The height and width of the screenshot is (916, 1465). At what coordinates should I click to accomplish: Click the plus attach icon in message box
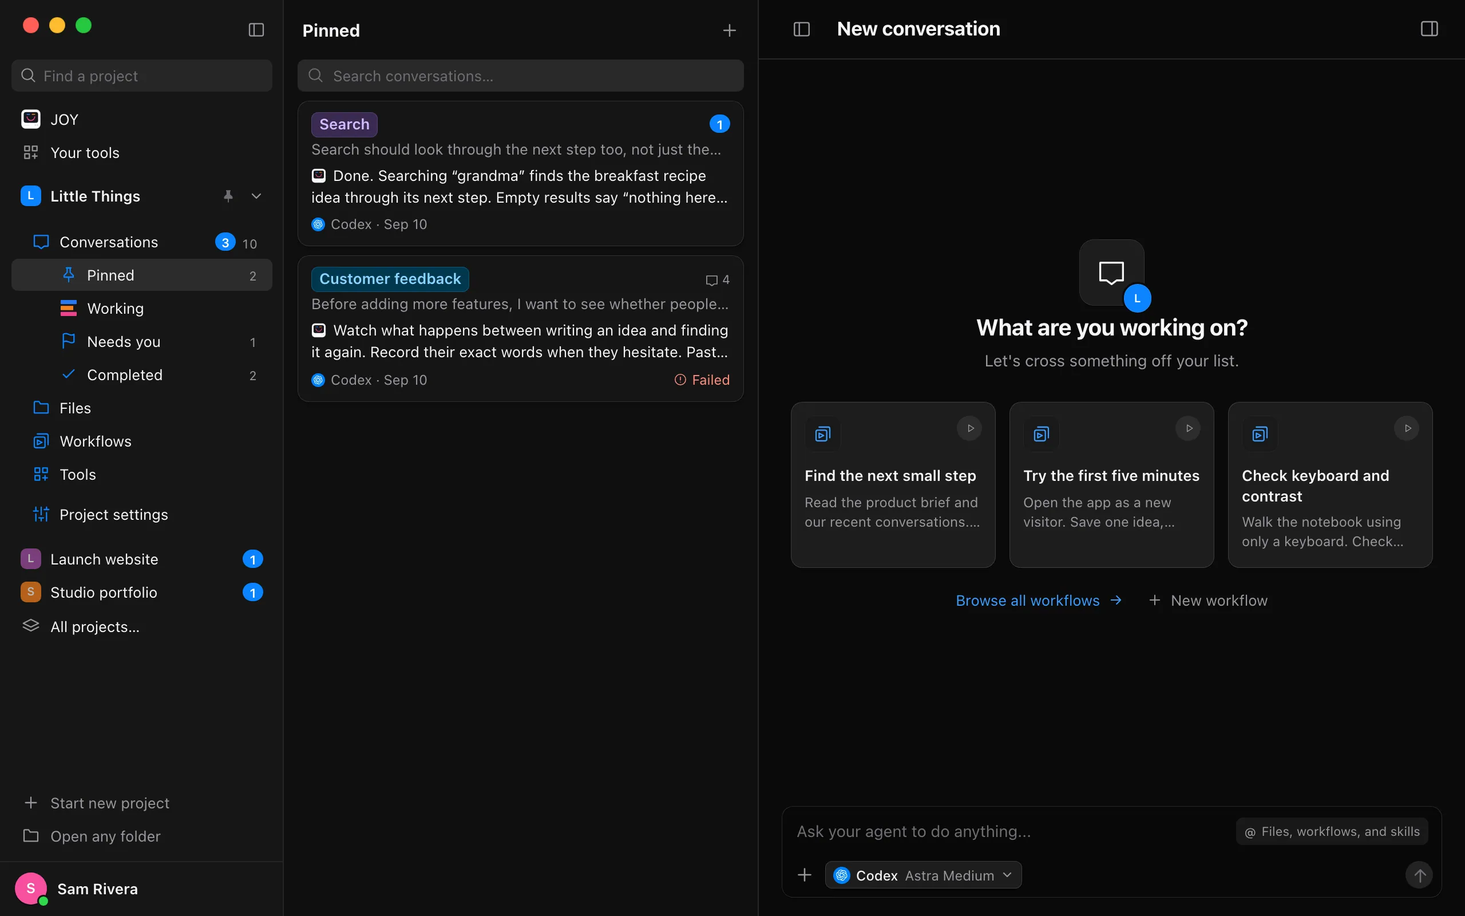805,875
